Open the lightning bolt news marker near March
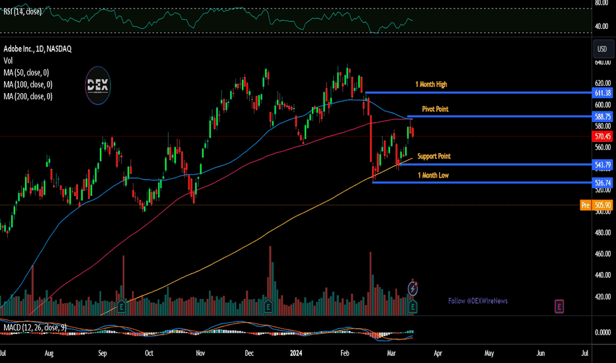 (x=412, y=289)
